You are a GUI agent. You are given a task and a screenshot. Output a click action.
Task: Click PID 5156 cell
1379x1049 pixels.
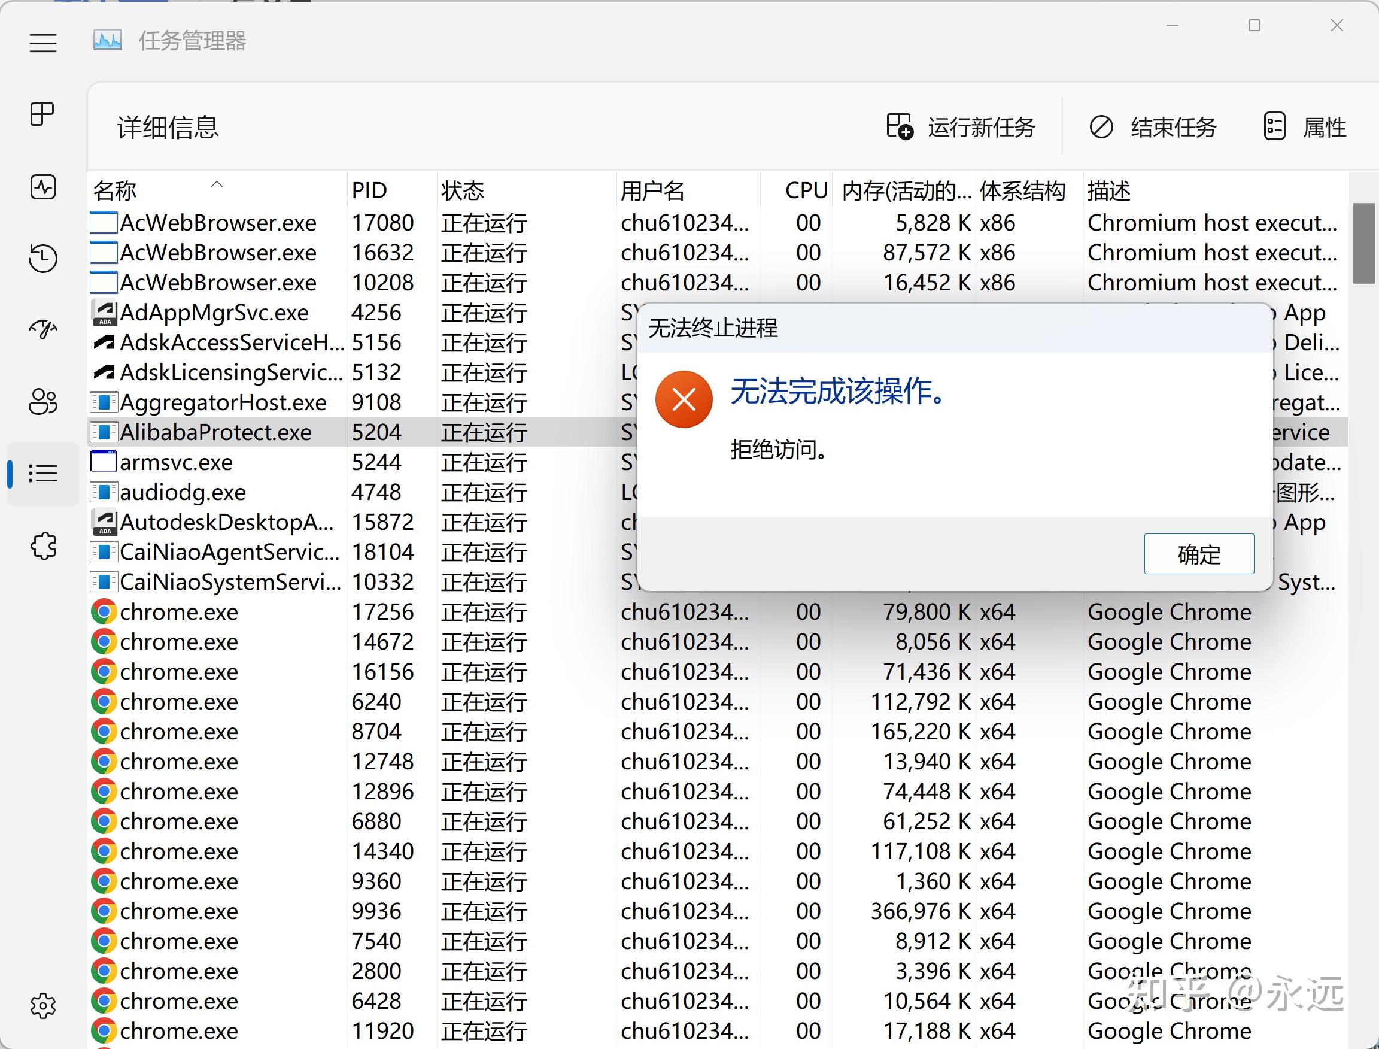click(376, 343)
